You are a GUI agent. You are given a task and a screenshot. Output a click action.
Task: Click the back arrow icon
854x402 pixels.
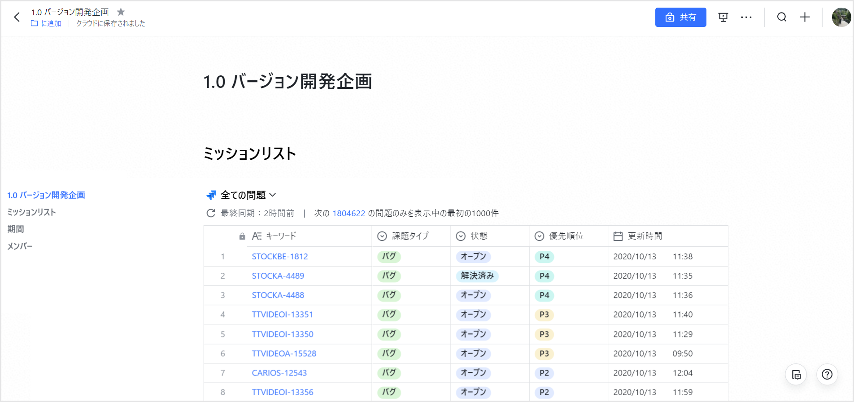pos(17,17)
